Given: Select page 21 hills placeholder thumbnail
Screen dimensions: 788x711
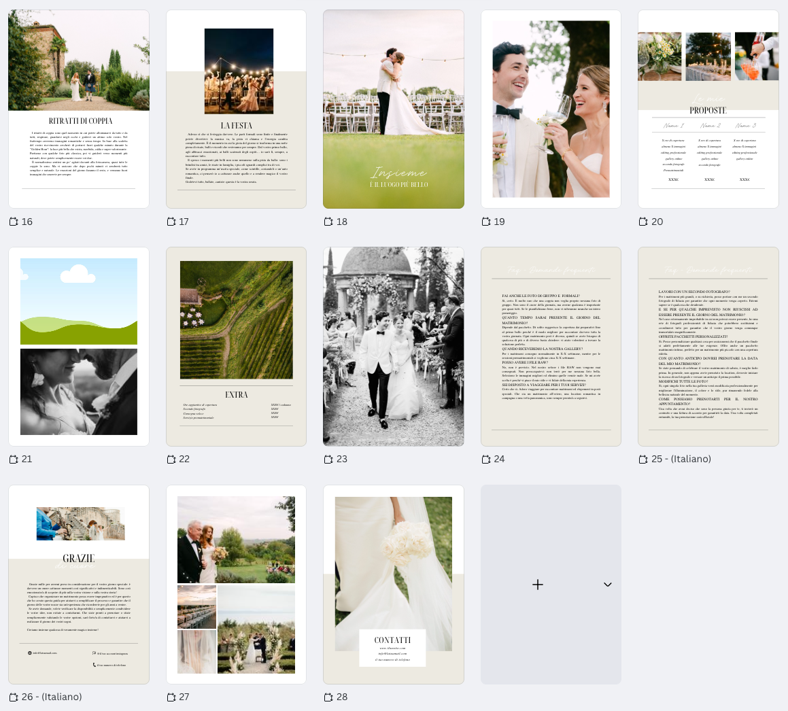Looking at the screenshot, I should point(79,347).
